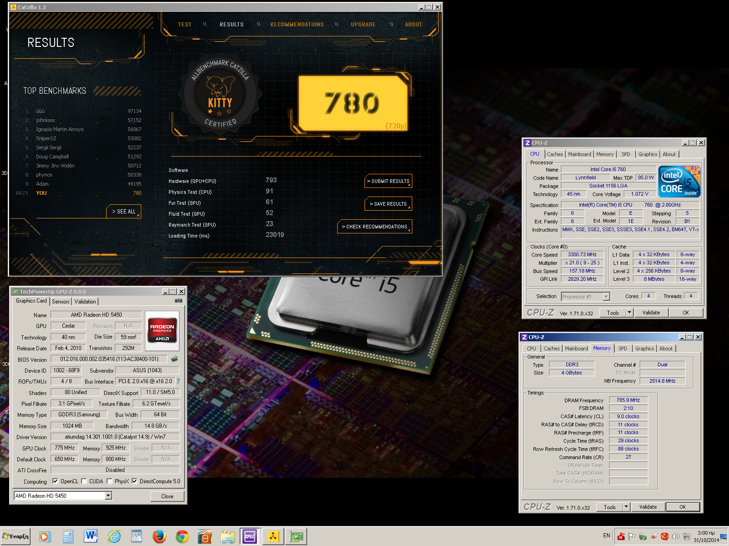This screenshot has width=729, height=546.
Task: Click the Core Speed value 3300.73 MHz
Action: point(582,254)
